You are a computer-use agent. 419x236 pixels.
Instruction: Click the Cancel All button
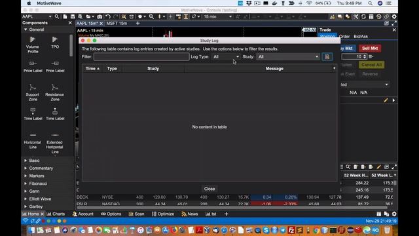tap(371, 65)
